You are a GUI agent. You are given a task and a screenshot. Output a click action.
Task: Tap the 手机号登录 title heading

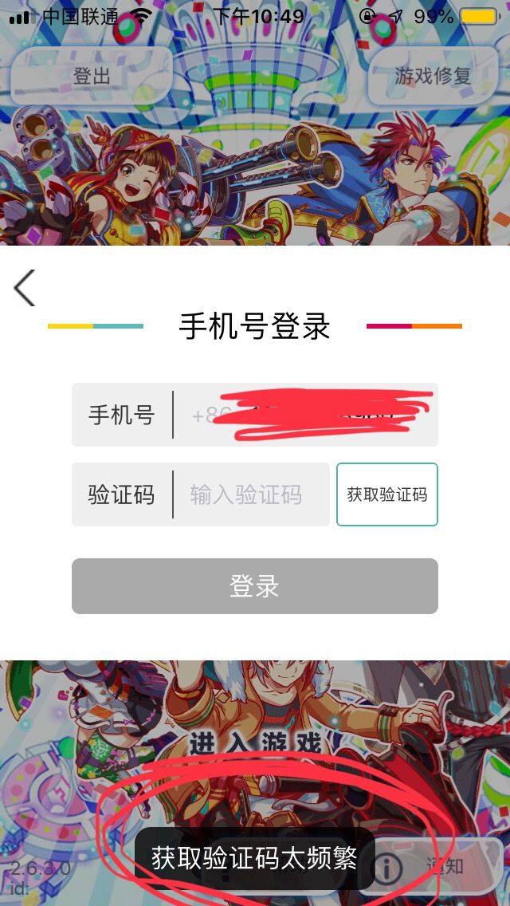pos(255,326)
